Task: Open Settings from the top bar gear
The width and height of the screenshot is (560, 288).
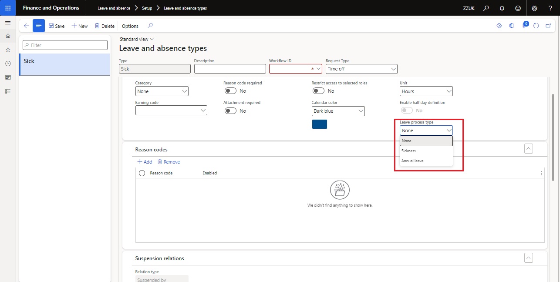Action: tap(534, 8)
